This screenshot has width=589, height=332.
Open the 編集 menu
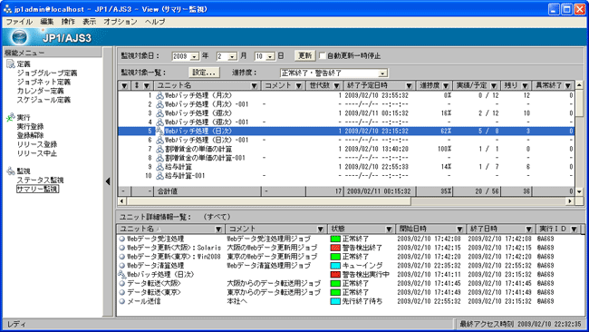click(x=47, y=22)
